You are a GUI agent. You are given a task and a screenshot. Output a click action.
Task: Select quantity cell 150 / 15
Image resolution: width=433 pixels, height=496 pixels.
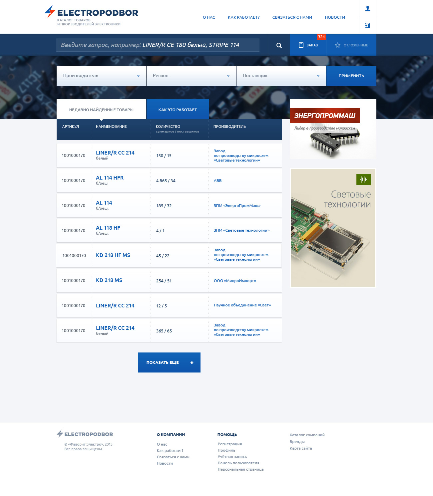click(x=164, y=156)
